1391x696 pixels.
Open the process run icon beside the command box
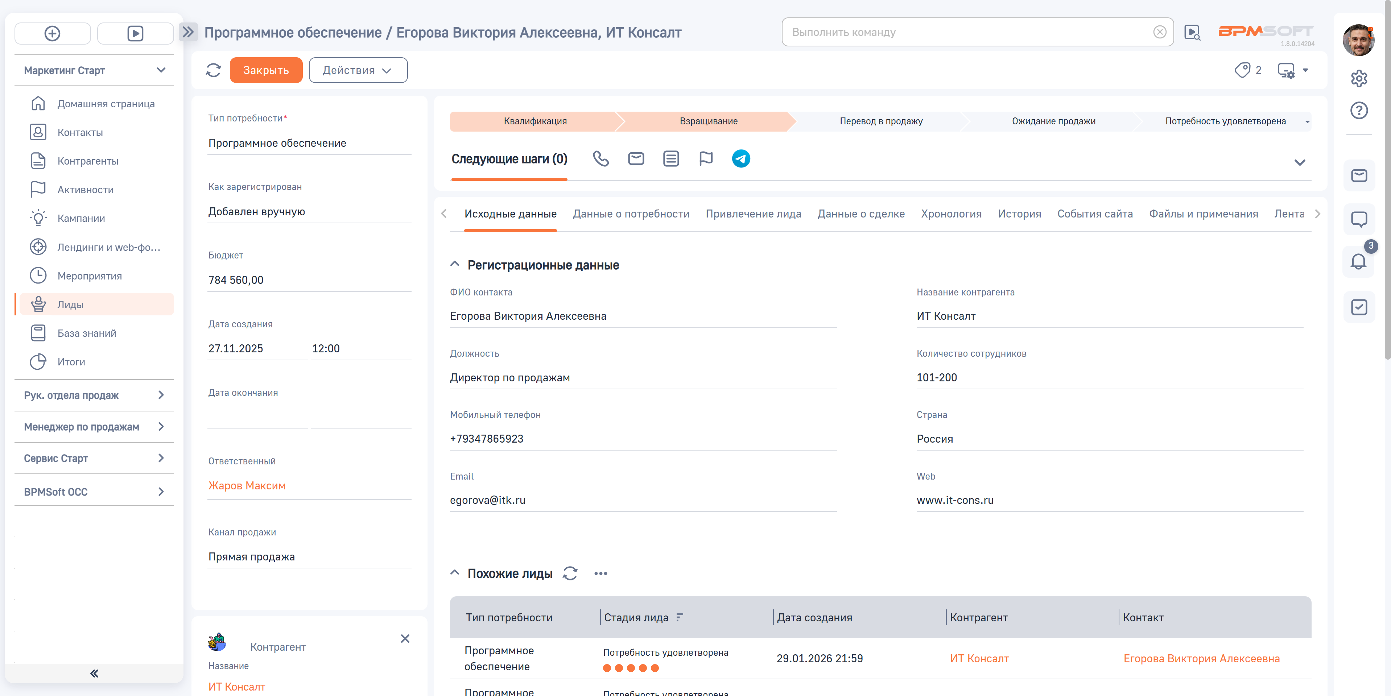(x=1192, y=32)
